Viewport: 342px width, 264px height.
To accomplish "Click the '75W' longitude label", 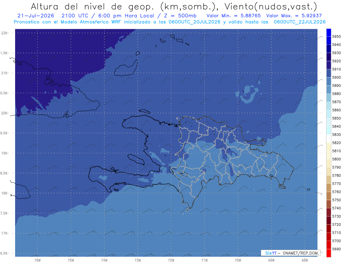I will [71, 260].
